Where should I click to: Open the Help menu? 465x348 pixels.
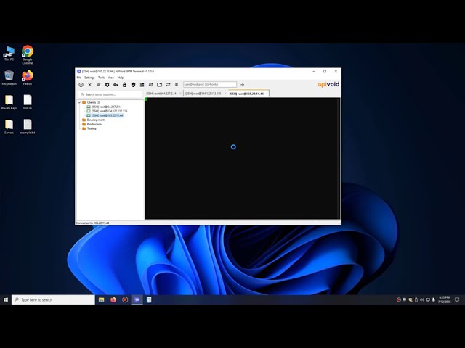121,78
